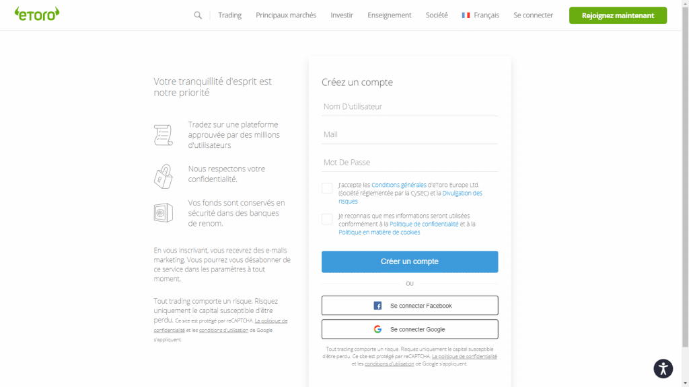Open La politique de confidentialité link below Google button

pos(464,357)
